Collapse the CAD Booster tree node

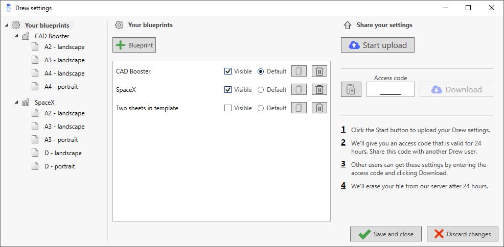coord(17,36)
